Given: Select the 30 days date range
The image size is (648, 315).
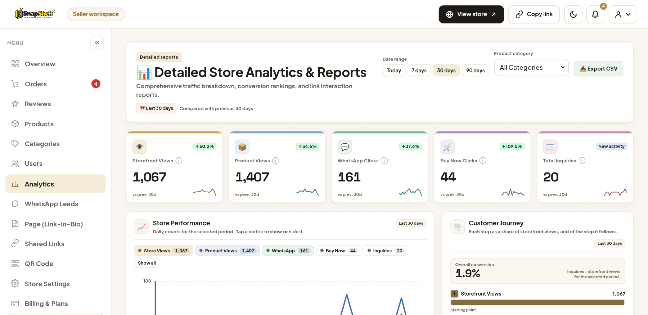Looking at the screenshot, I should [x=446, y=71].
